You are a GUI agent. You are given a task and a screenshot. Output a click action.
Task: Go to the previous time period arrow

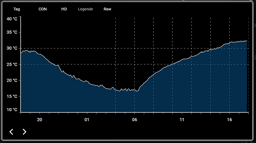[x=11, y=132]
